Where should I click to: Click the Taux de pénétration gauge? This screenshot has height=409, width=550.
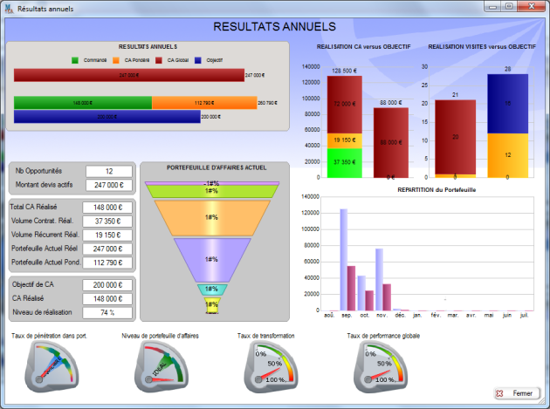[x=52, y=366]
